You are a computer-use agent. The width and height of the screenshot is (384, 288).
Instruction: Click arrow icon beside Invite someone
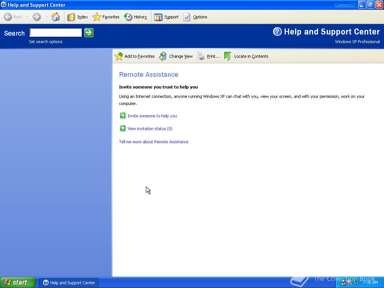[x=123, y=115]
